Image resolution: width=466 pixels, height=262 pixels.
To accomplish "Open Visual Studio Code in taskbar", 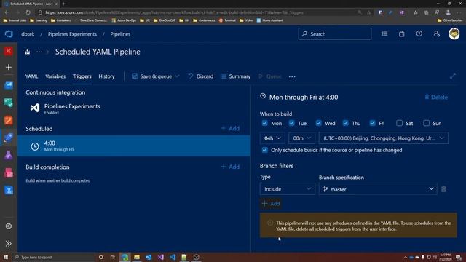I will click(173, 257).
